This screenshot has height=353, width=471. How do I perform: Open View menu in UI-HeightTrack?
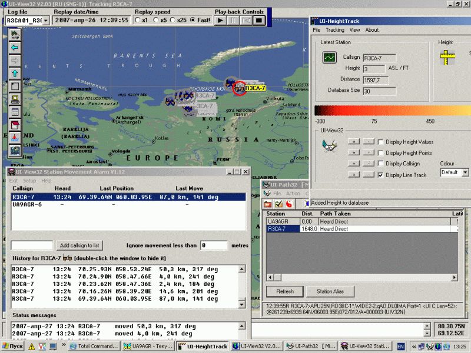point(355,30)
